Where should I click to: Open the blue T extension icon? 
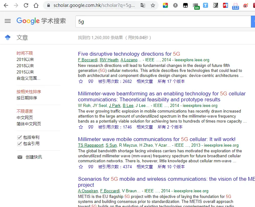point(206,5)
